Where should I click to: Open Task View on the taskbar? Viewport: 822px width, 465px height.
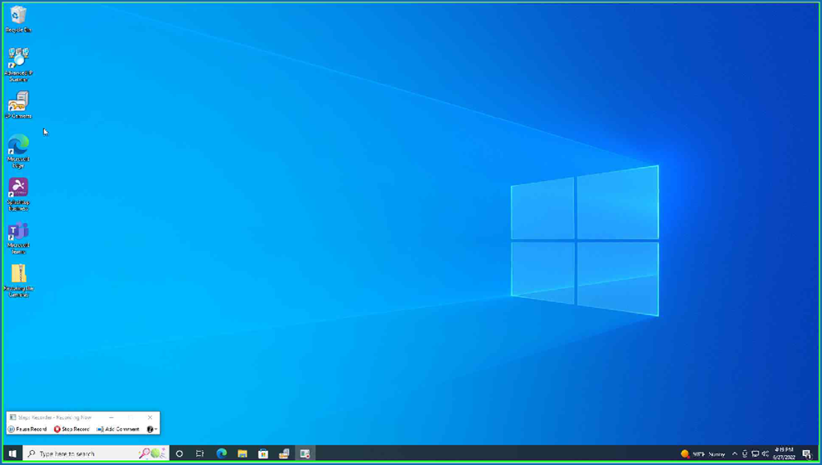click(200, 453)
